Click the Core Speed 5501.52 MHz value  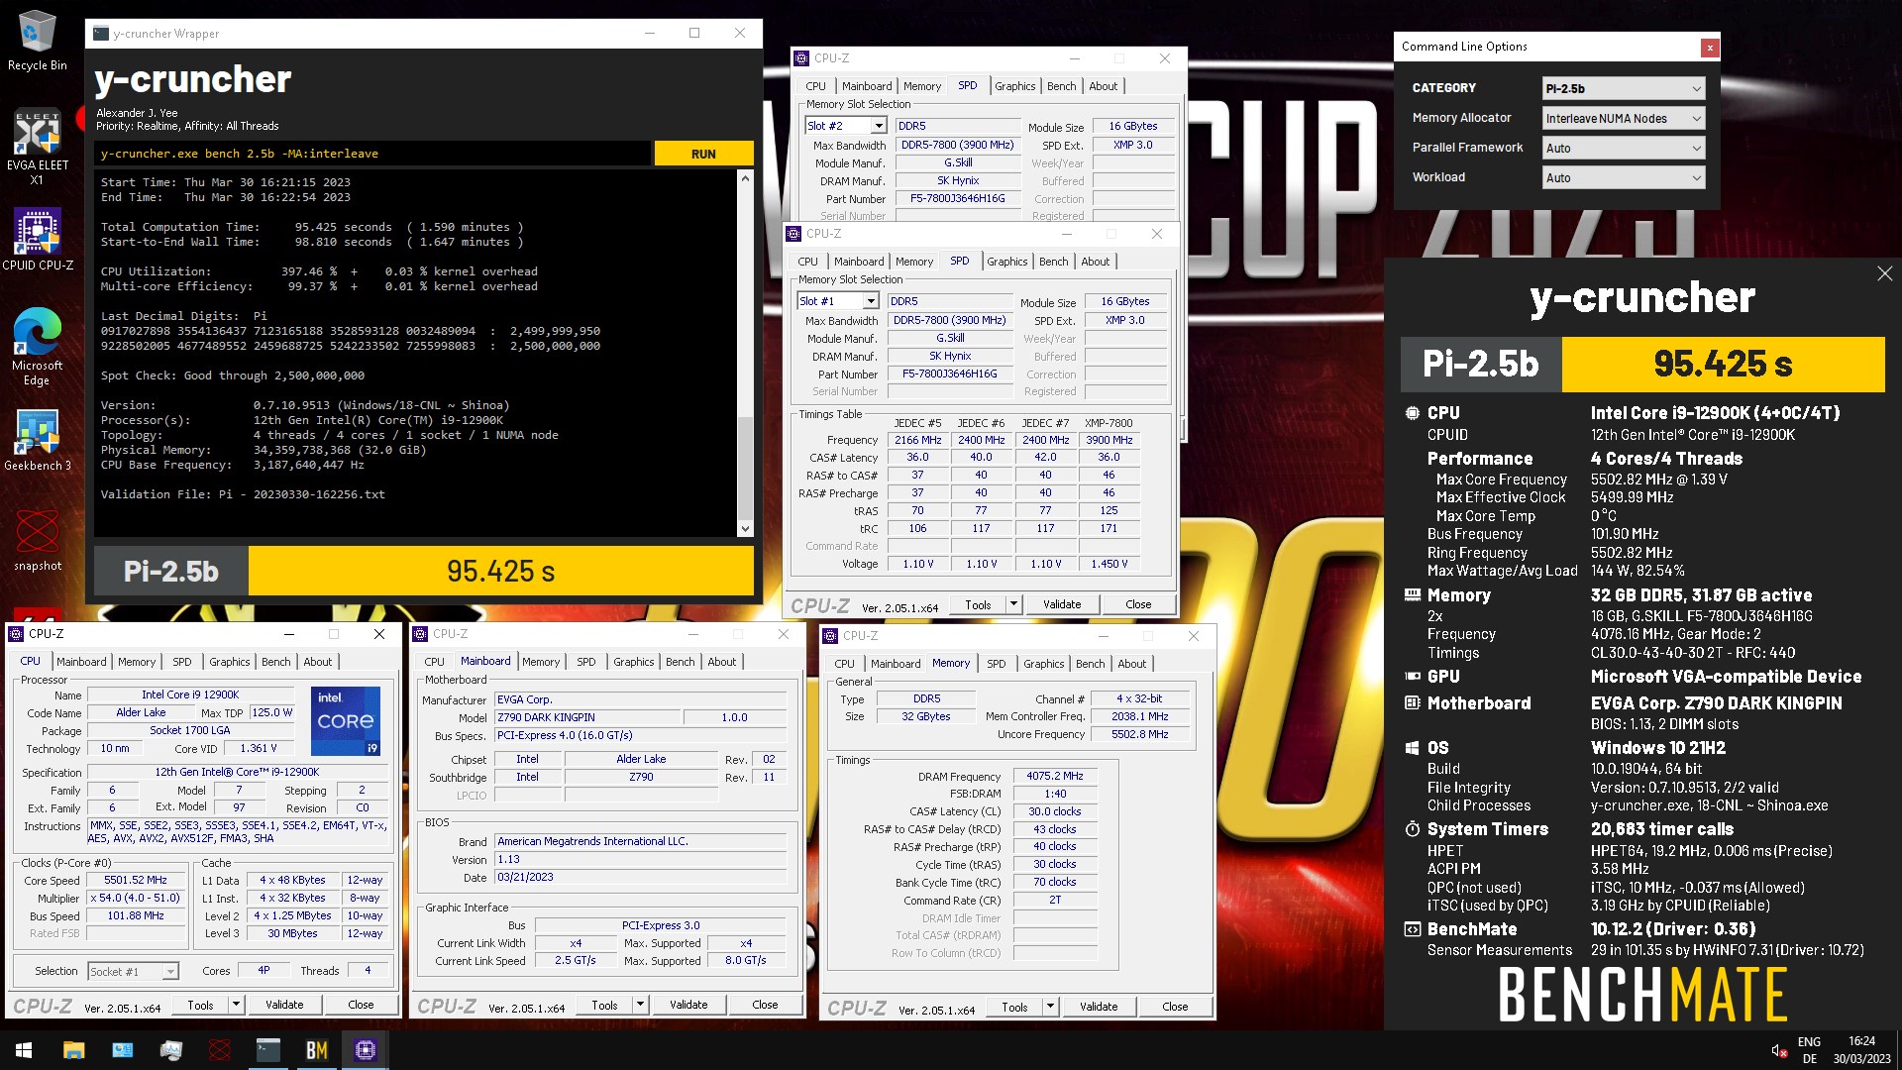136,881
